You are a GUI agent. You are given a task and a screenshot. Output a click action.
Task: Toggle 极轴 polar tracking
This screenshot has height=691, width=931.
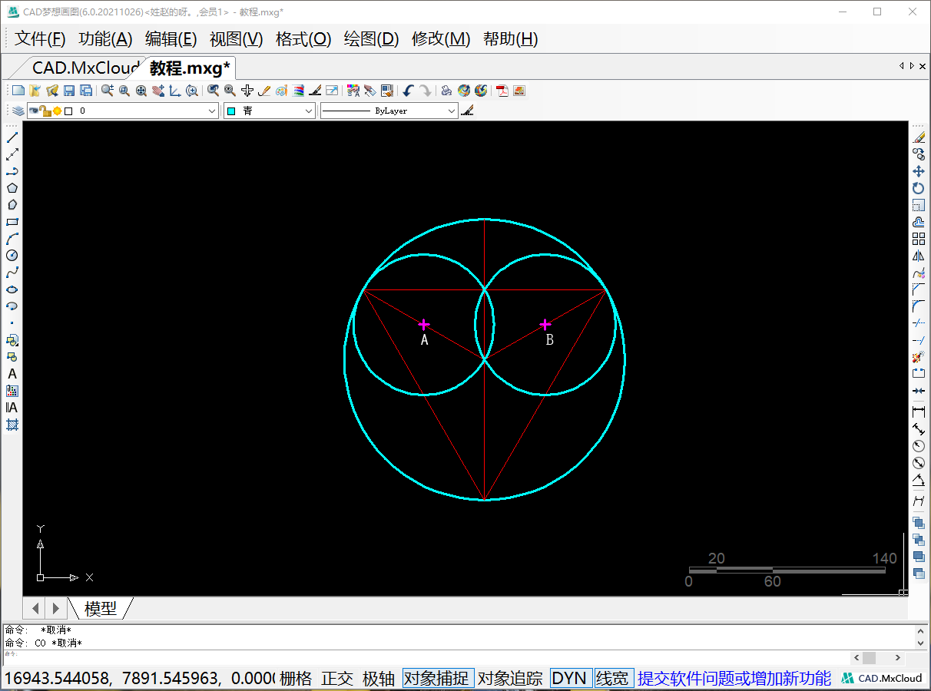(x=379, y=678)
